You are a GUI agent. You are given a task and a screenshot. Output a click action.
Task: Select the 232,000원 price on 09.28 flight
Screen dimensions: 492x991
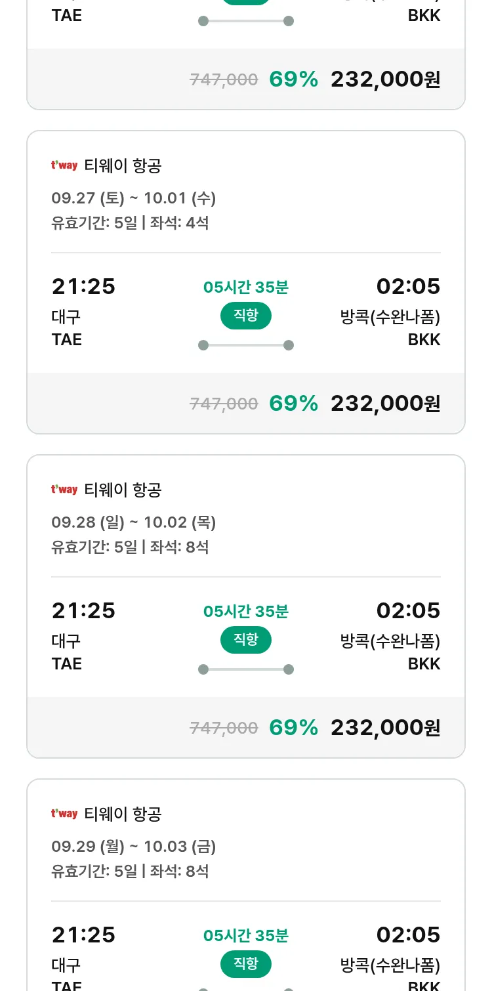click(x=385, y=727)
